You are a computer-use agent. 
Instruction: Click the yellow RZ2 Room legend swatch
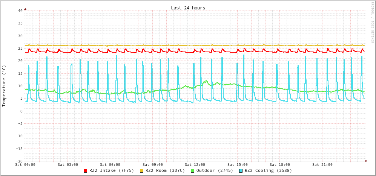click(x=142, y=171)
